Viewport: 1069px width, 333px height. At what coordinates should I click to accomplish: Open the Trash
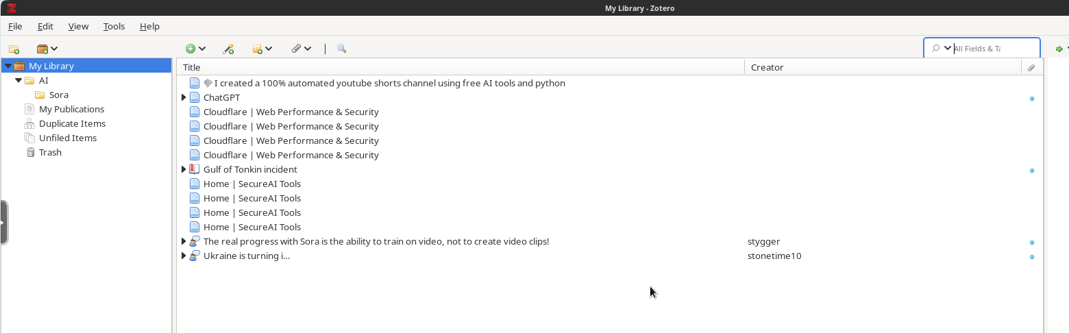(x=50, y=152)
